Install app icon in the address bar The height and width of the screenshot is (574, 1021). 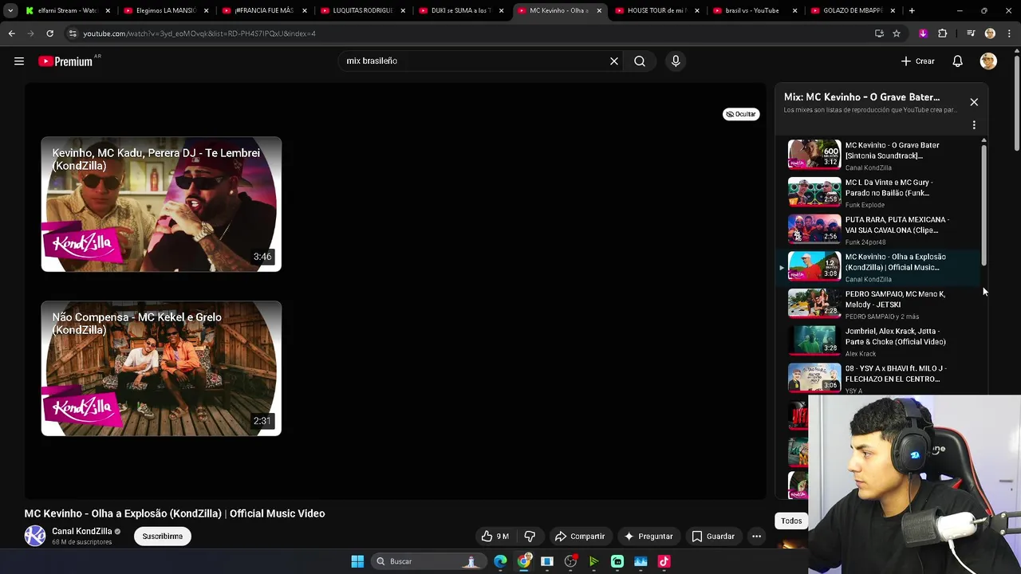879,33
